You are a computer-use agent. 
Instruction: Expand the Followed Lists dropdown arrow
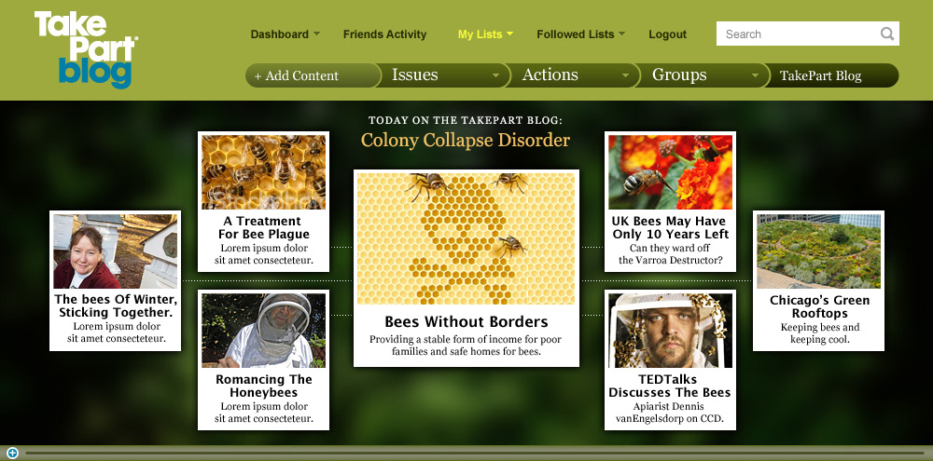(621, 34)
